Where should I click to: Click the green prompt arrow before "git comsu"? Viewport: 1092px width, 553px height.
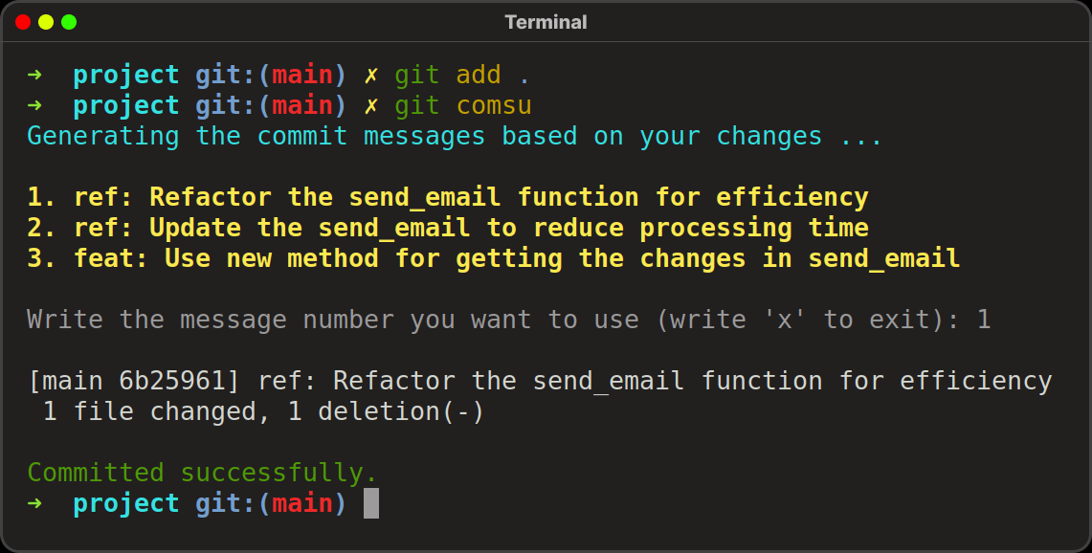[34, 105]
